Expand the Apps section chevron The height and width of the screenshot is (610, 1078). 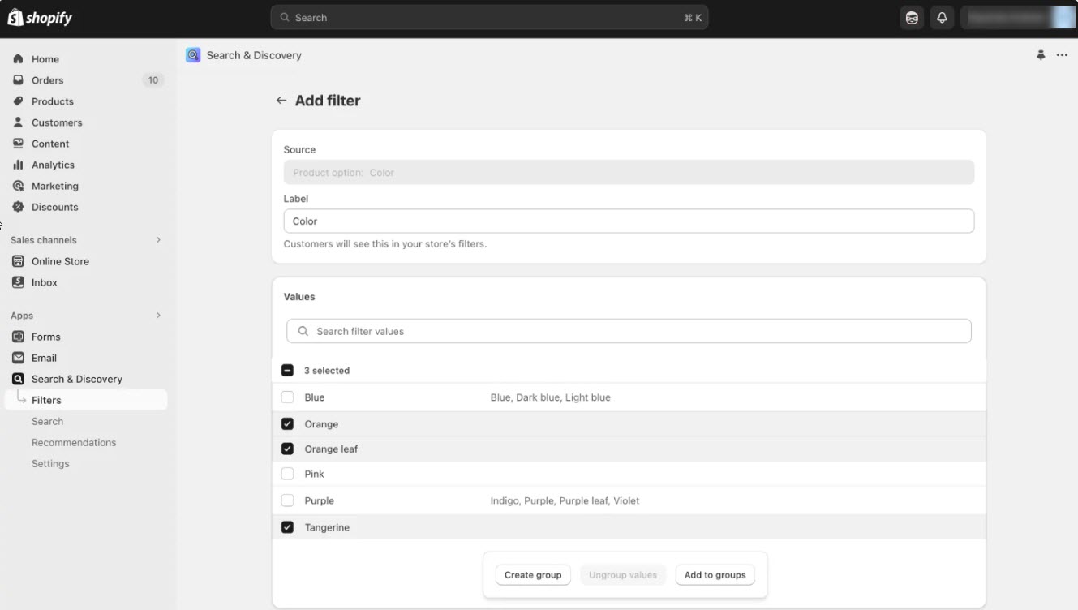pyautogui.click(x=158, y=316)
